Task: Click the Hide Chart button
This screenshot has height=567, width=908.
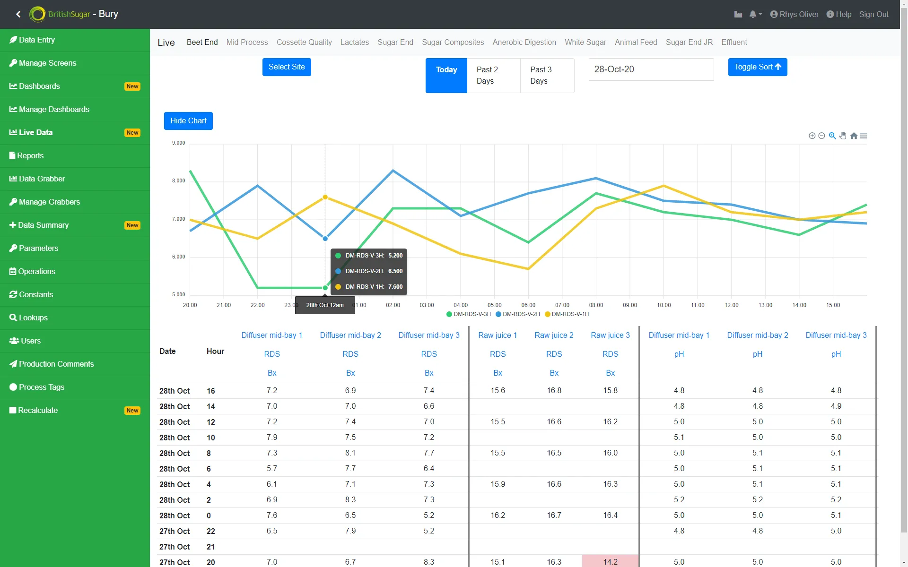Action: click(188, 121)
